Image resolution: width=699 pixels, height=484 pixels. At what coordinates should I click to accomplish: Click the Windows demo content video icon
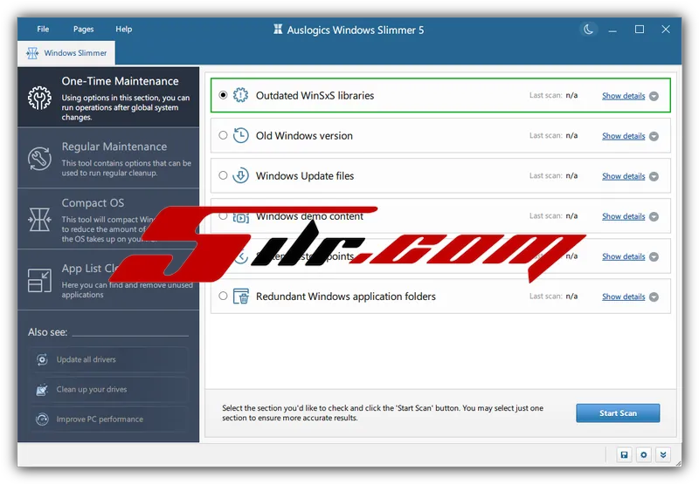[x=241, y=217]
